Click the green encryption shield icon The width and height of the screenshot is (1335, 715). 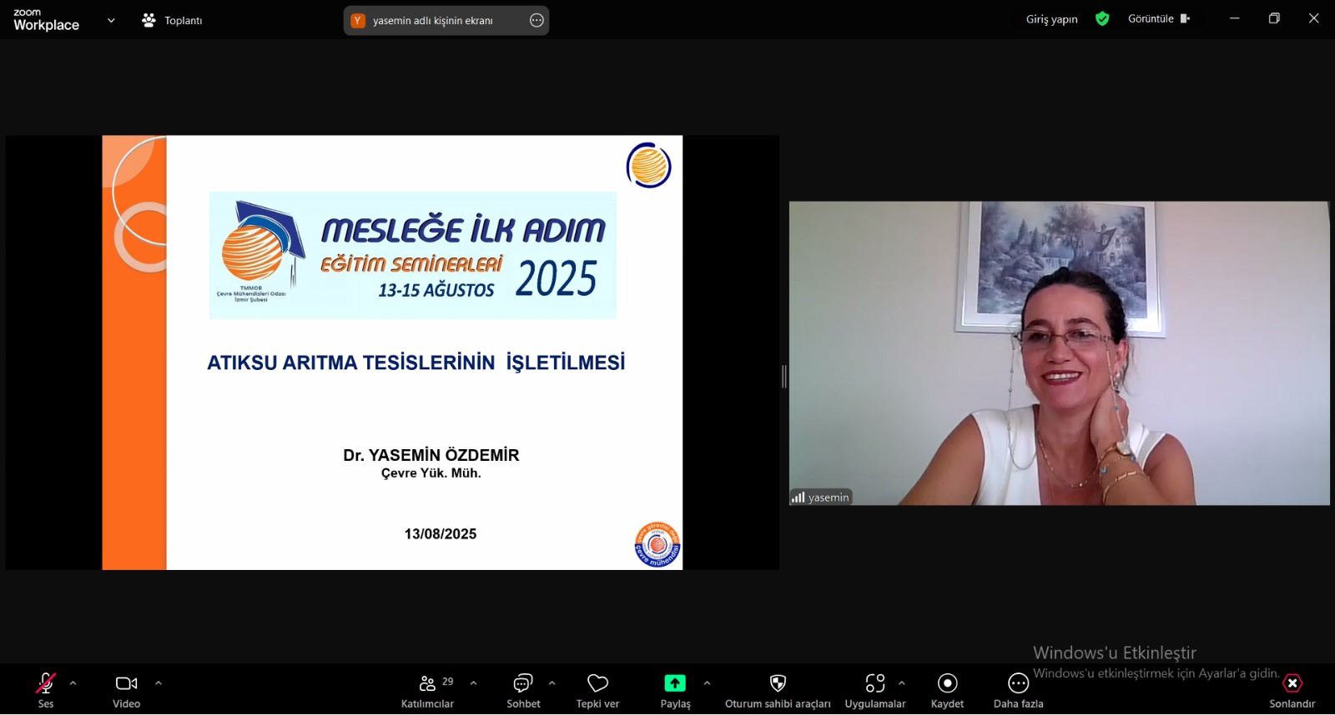[1102, 18]
